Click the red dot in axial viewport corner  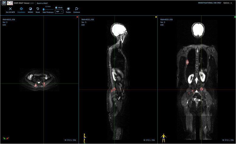(x=77, y=17)
